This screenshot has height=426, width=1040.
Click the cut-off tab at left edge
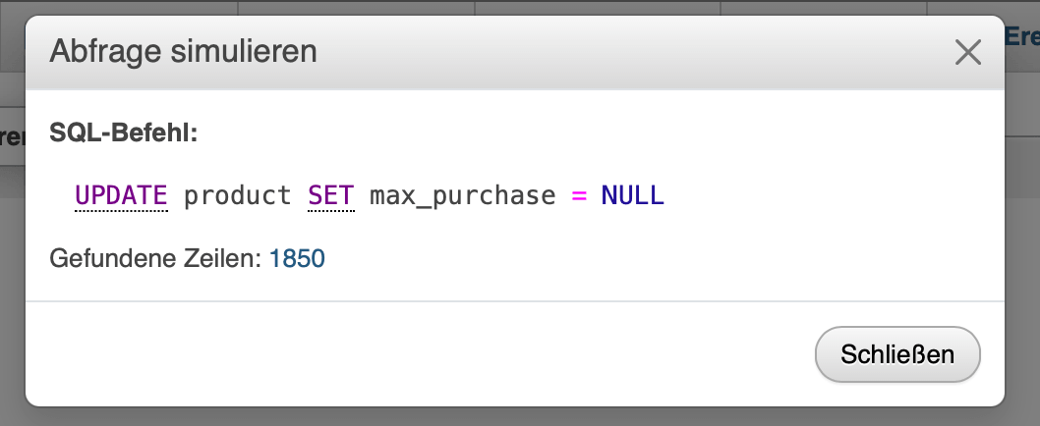click(x=11, y=136)
